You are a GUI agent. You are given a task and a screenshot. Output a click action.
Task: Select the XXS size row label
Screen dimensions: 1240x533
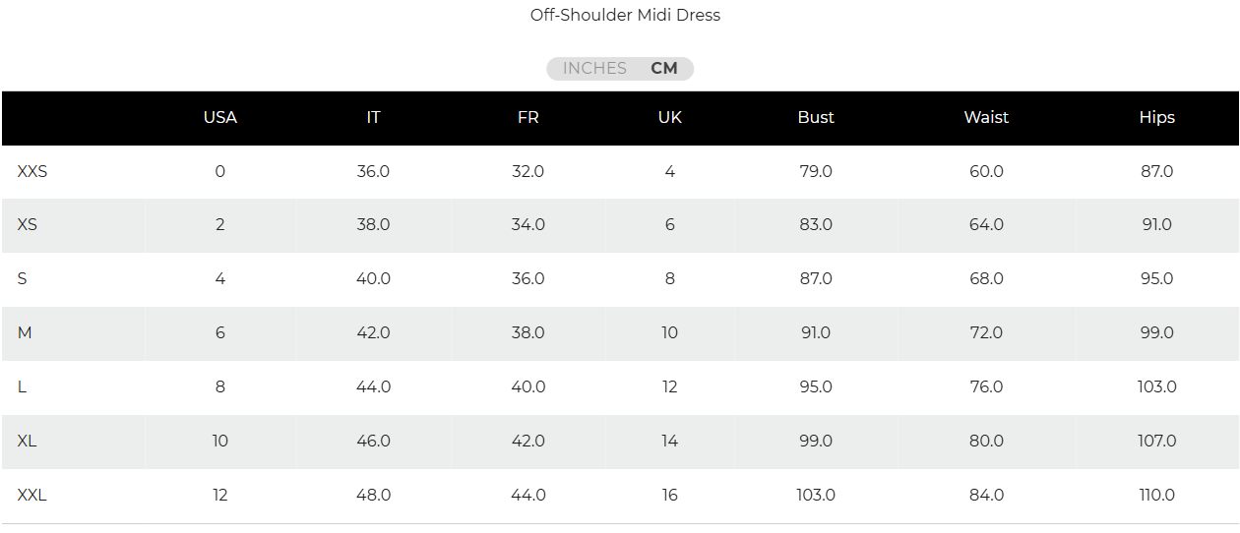pyautogui.click(x=32, y=172)
